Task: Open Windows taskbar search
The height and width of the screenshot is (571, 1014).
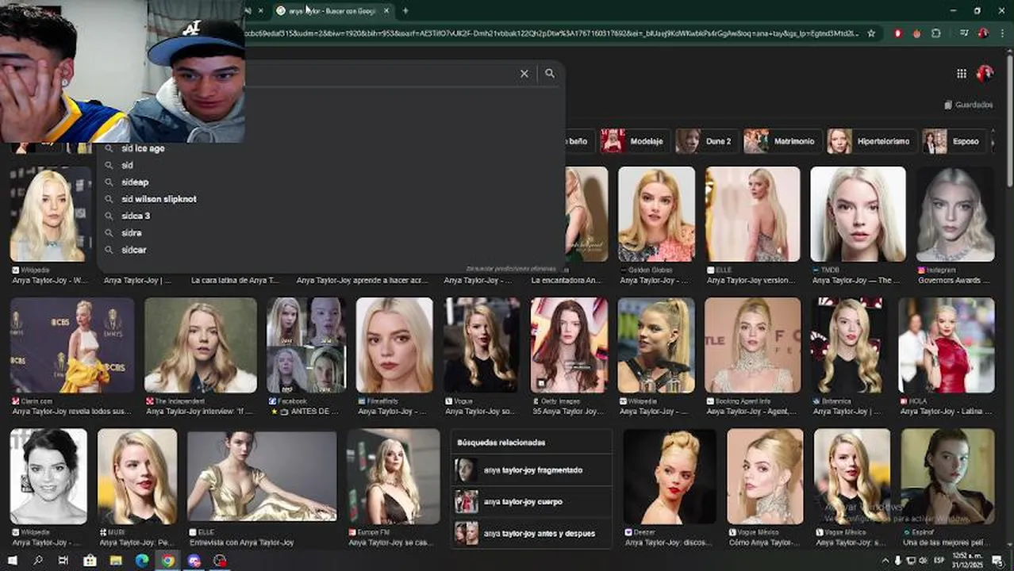Action: coord(37,561)
